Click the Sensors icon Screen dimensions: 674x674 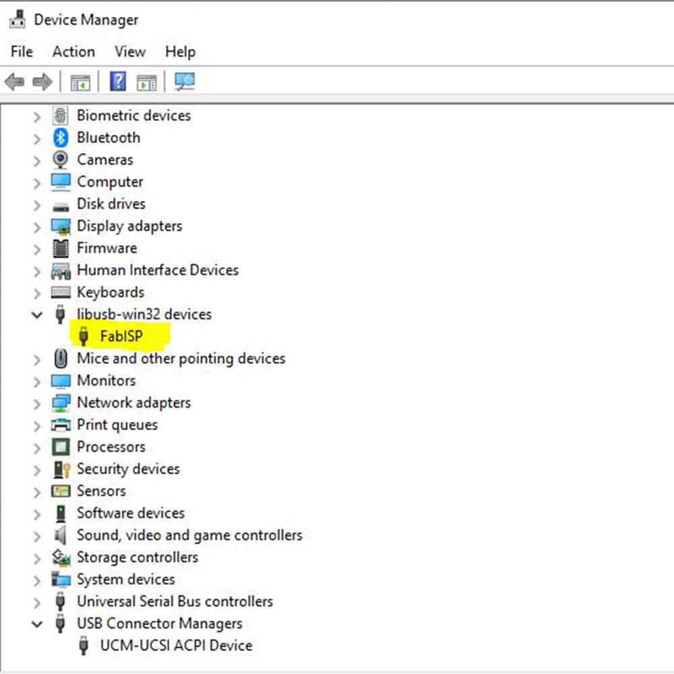click(x=61, y=491)
